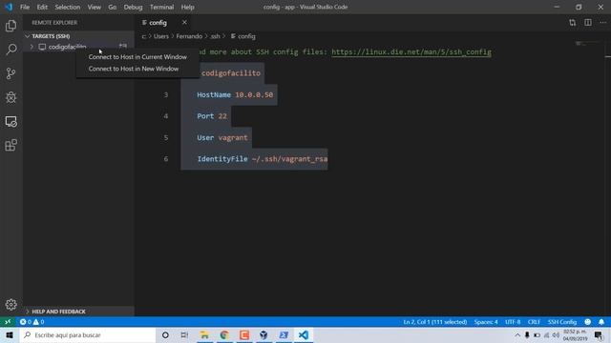Image resolution: width=611 pixels, height=343 pixels.
Task: Click the taskbar clock and date
Action: pos(575,334)
